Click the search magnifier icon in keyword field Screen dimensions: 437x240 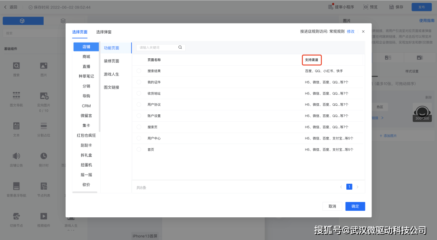pyautogui.click(x=180, y=47)
